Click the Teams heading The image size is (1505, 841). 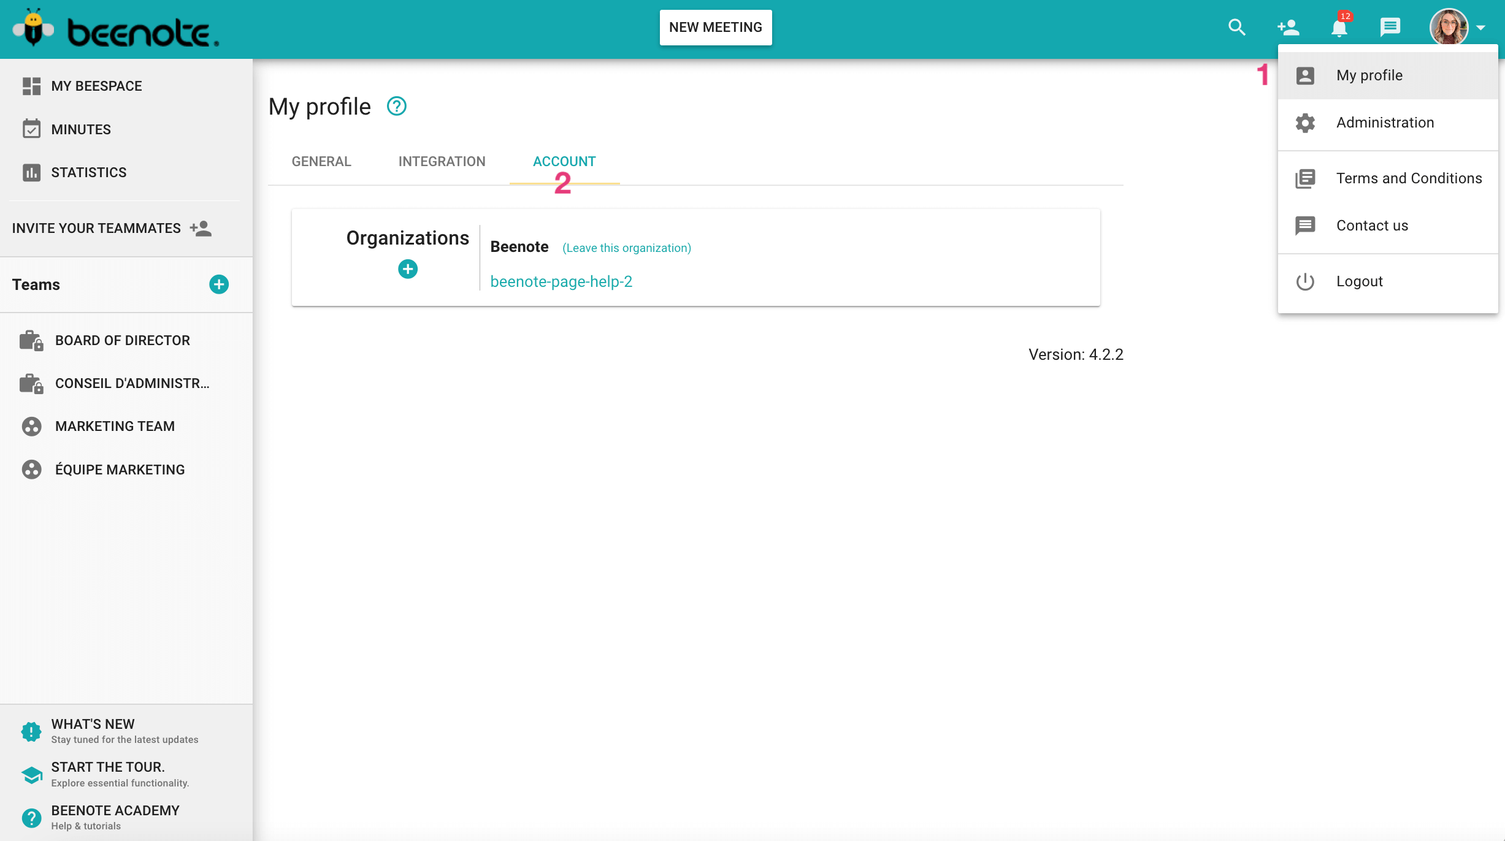coord(36,284)
